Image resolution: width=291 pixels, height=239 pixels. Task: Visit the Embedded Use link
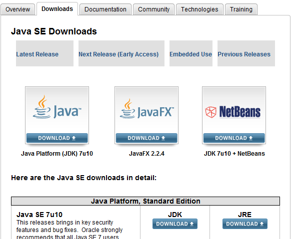point(191,54)
